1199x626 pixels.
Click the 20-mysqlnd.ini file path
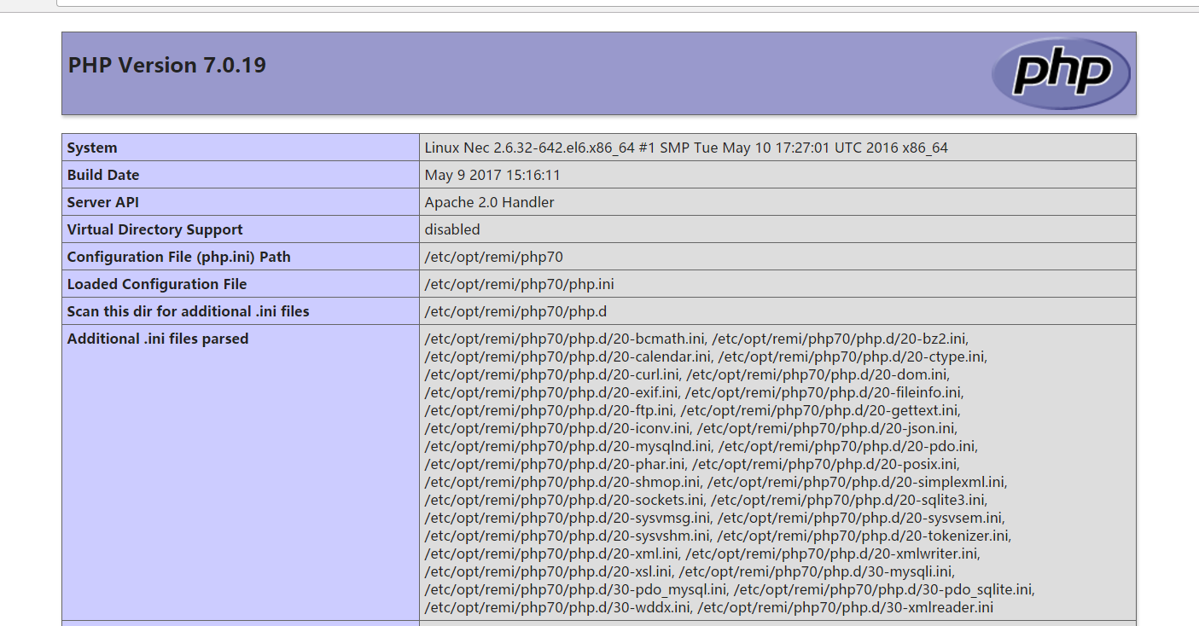pos(567,446)
